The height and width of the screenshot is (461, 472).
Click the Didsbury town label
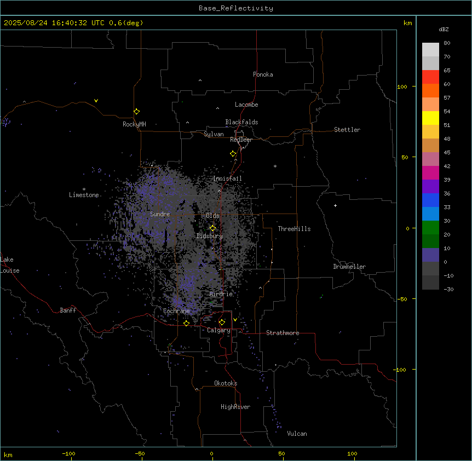click(210, 236)
